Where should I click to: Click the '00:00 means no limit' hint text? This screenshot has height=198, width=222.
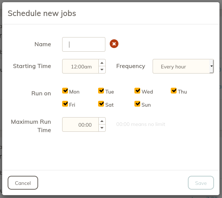tap(141, 124)
